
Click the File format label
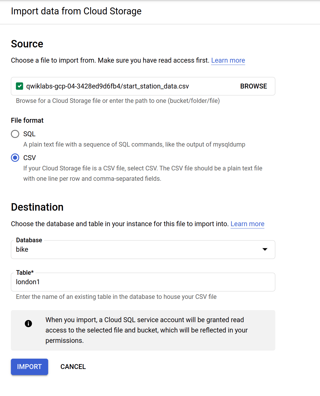(x=27, y=120)
